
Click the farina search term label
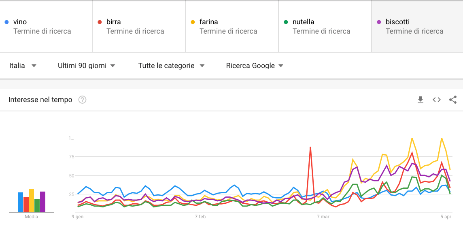[209, 22]
